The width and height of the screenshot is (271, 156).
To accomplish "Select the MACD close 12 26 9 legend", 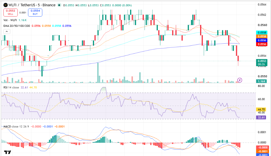I will click(x=16, y=127).
